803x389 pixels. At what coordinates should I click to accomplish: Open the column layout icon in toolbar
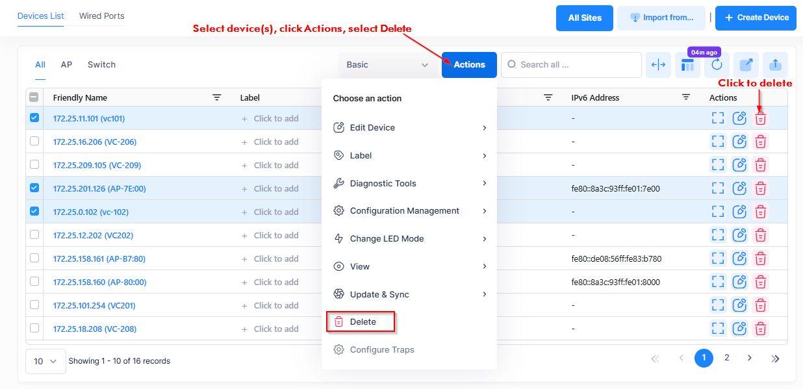687,65
